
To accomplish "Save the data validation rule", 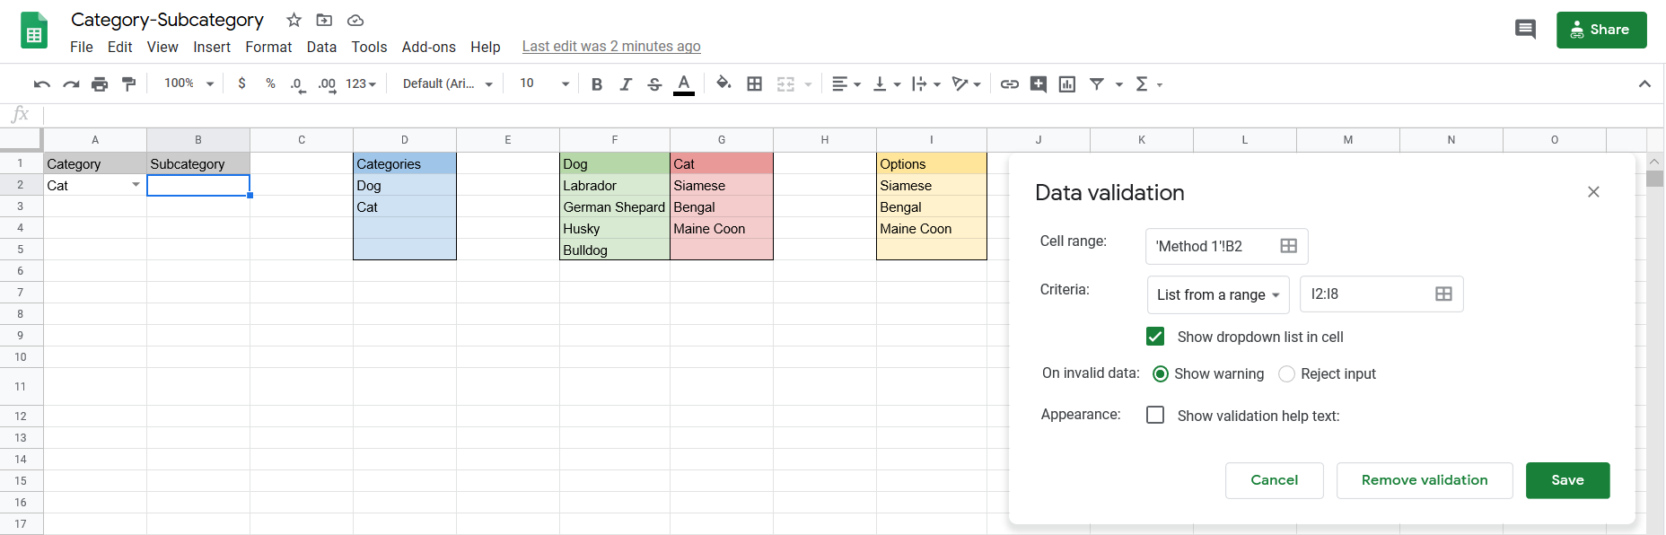I will 1567,480.
